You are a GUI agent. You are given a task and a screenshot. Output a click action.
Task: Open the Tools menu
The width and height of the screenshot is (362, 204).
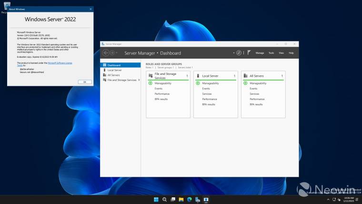271,53
